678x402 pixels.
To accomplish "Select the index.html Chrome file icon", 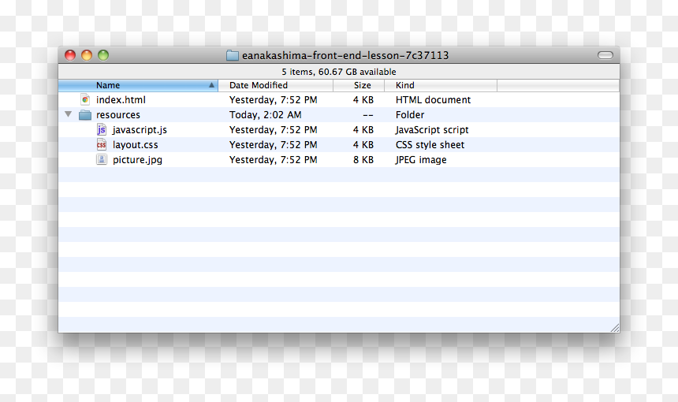I will (x=85, y=99).
